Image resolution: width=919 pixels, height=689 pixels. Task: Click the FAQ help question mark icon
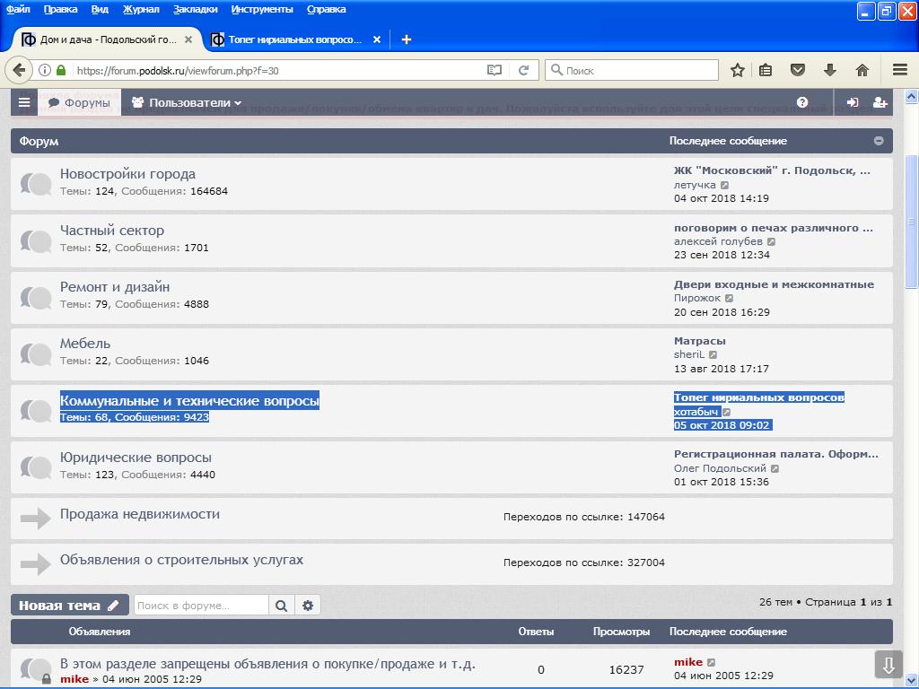click(802, 103)
